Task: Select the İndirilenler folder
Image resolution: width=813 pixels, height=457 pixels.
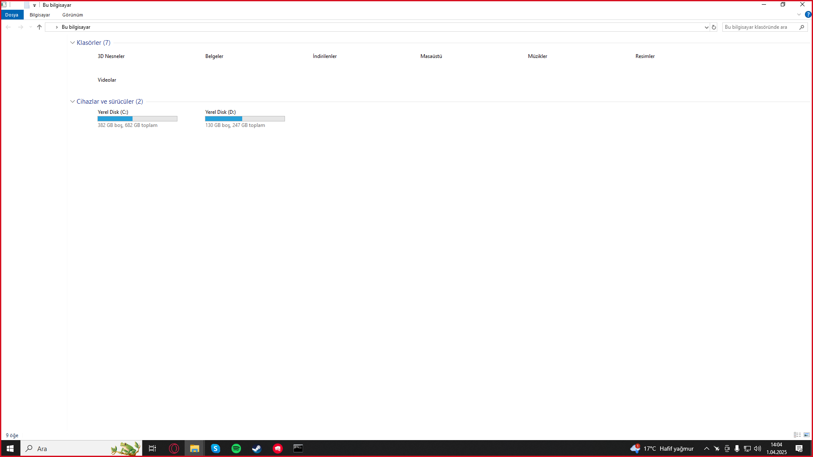Action: point(324,56)
